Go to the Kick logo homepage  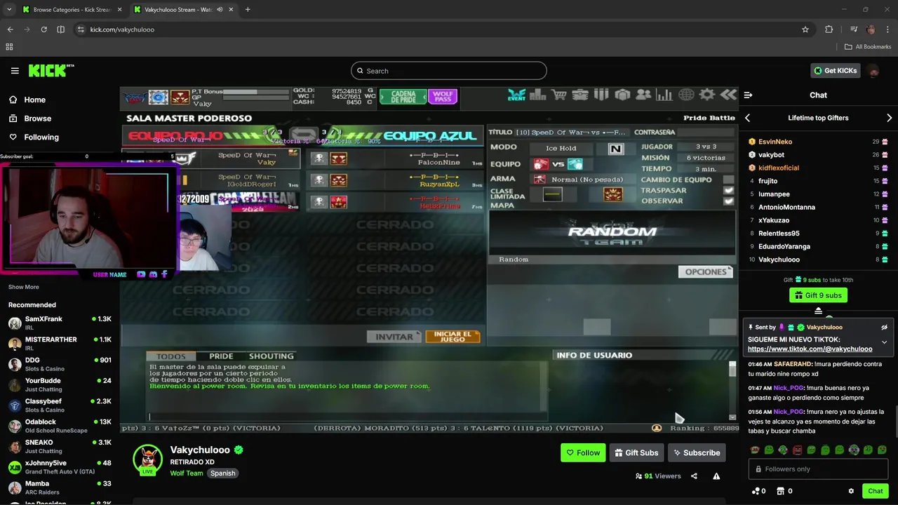tap(51, 71)
